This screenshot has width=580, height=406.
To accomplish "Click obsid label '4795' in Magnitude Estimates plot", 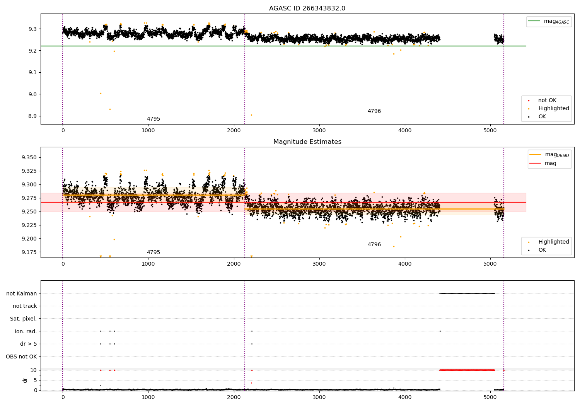I will pyautogui.click(x=153, y=252).
